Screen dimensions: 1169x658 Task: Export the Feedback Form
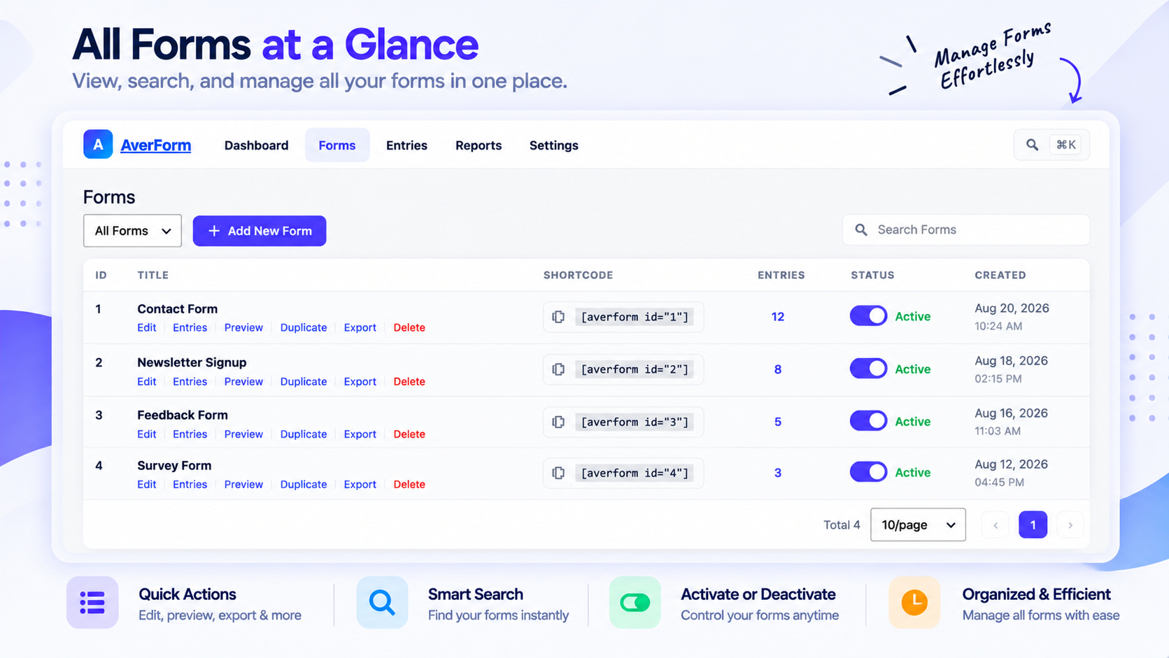[x=360, y=434]
